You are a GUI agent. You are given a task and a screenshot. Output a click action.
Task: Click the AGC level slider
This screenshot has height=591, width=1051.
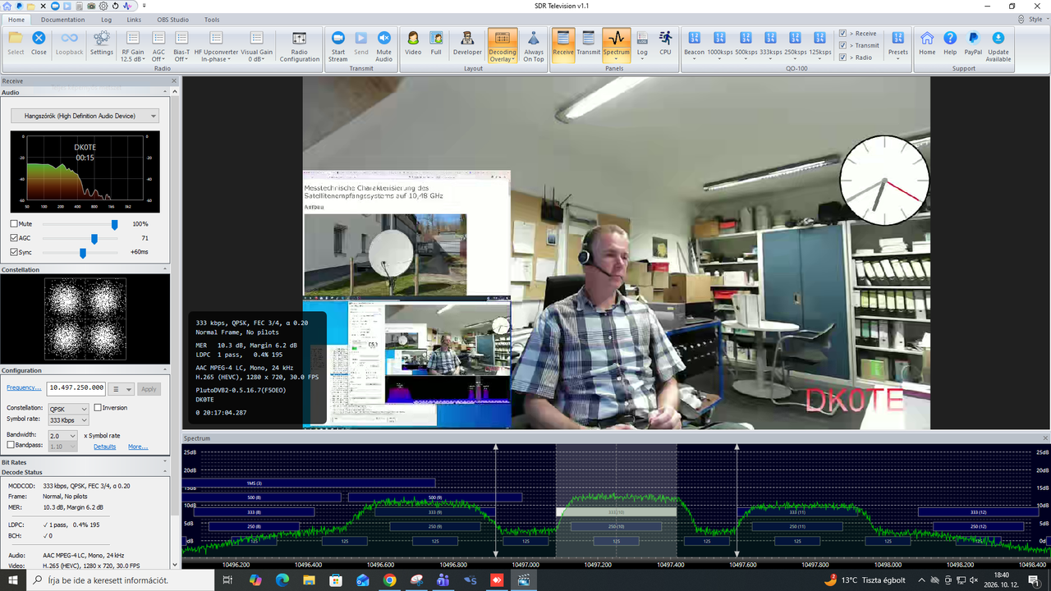(79, 238)
